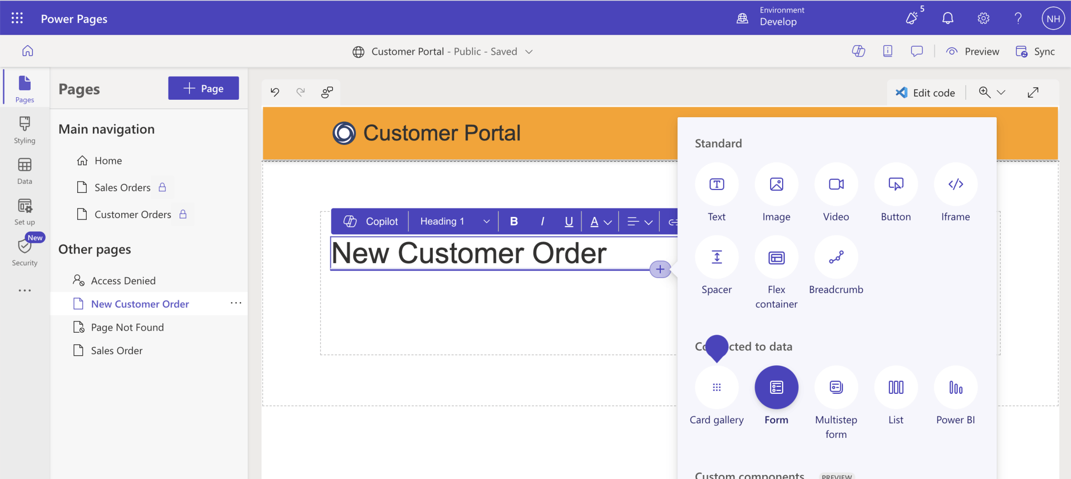Select the Home page
The image size is (1071, 479).
pyautogui.click(x=99, y=160)
